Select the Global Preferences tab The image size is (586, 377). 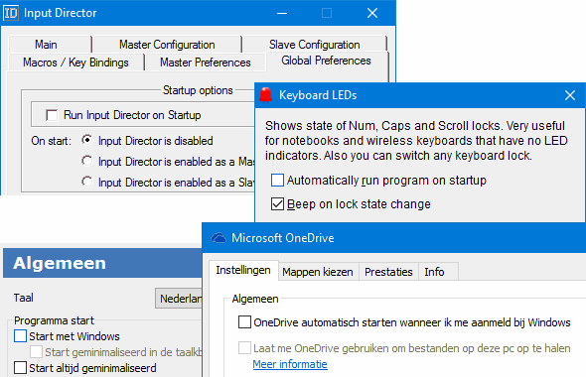tap(326, 61)
